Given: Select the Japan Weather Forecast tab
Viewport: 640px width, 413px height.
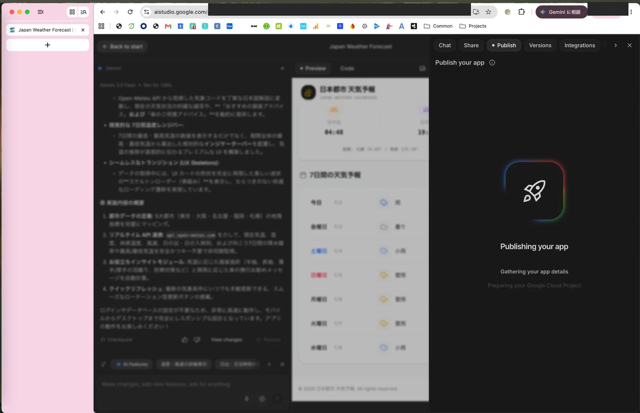Looking at the screenshot, I should pos(47,30).
